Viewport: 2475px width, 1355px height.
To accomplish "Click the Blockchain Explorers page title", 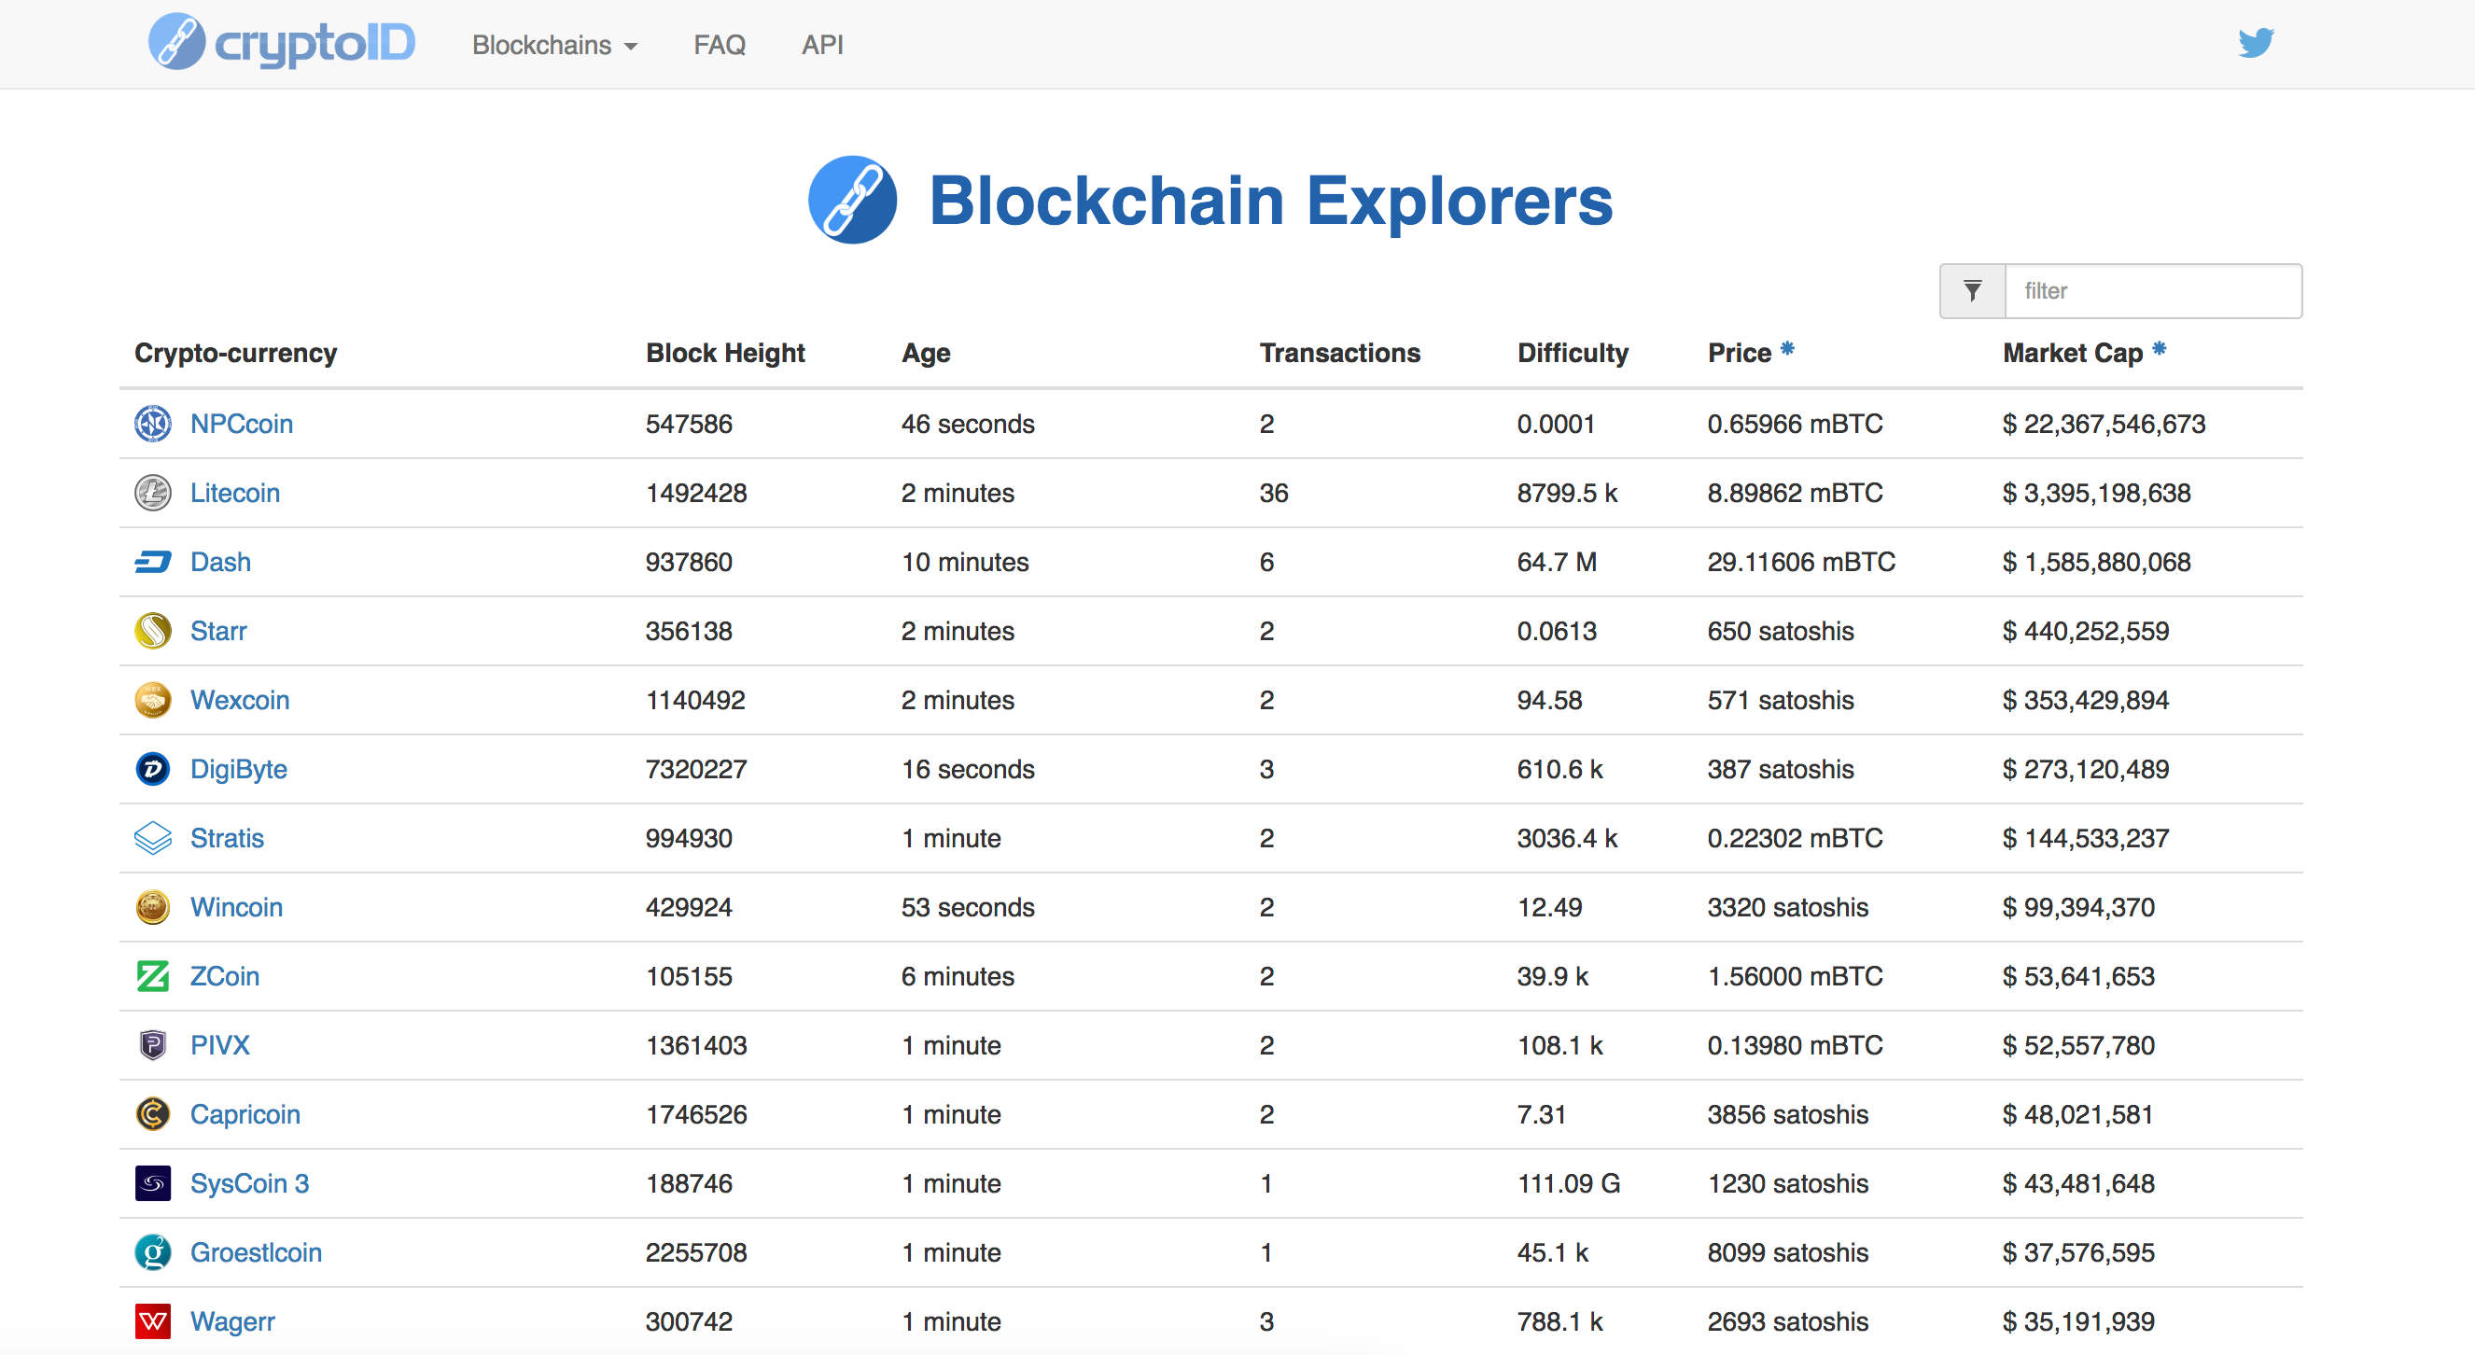I will coord(1271,201).
